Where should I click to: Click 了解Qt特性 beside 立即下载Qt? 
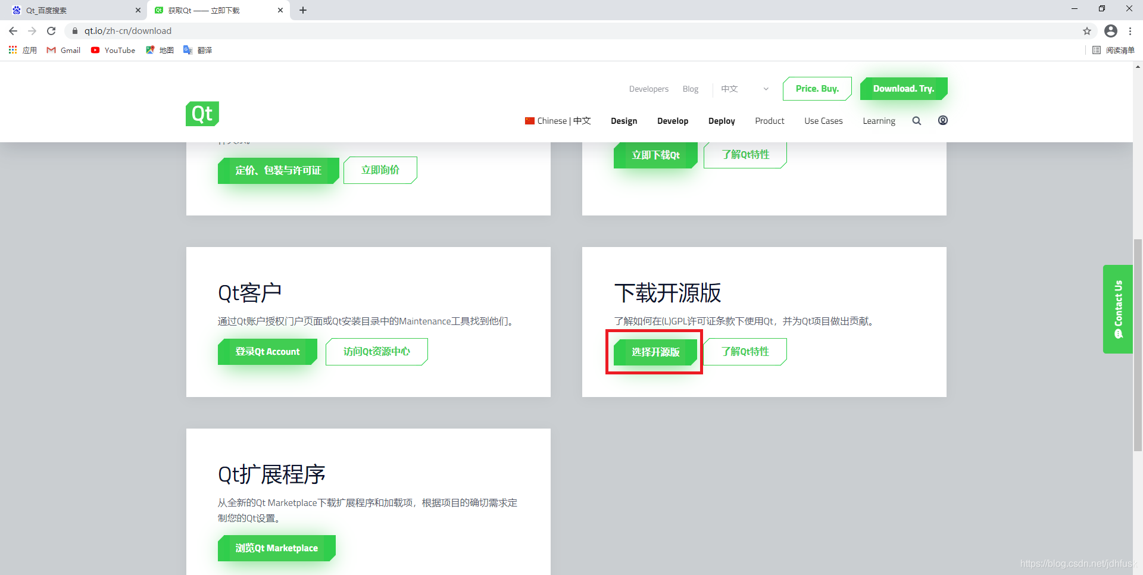pos(745,155)
